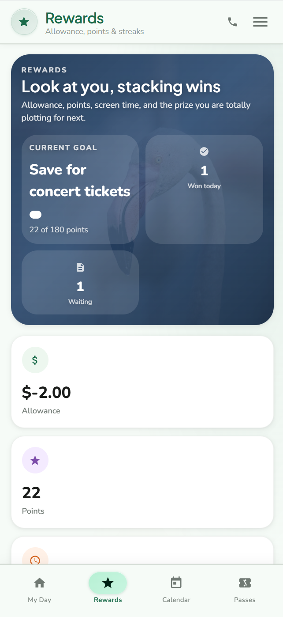Tap the Won today card

(x=204, y=189)
